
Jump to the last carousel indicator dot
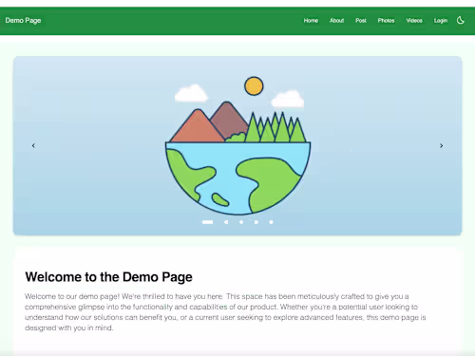pos(271,222)
